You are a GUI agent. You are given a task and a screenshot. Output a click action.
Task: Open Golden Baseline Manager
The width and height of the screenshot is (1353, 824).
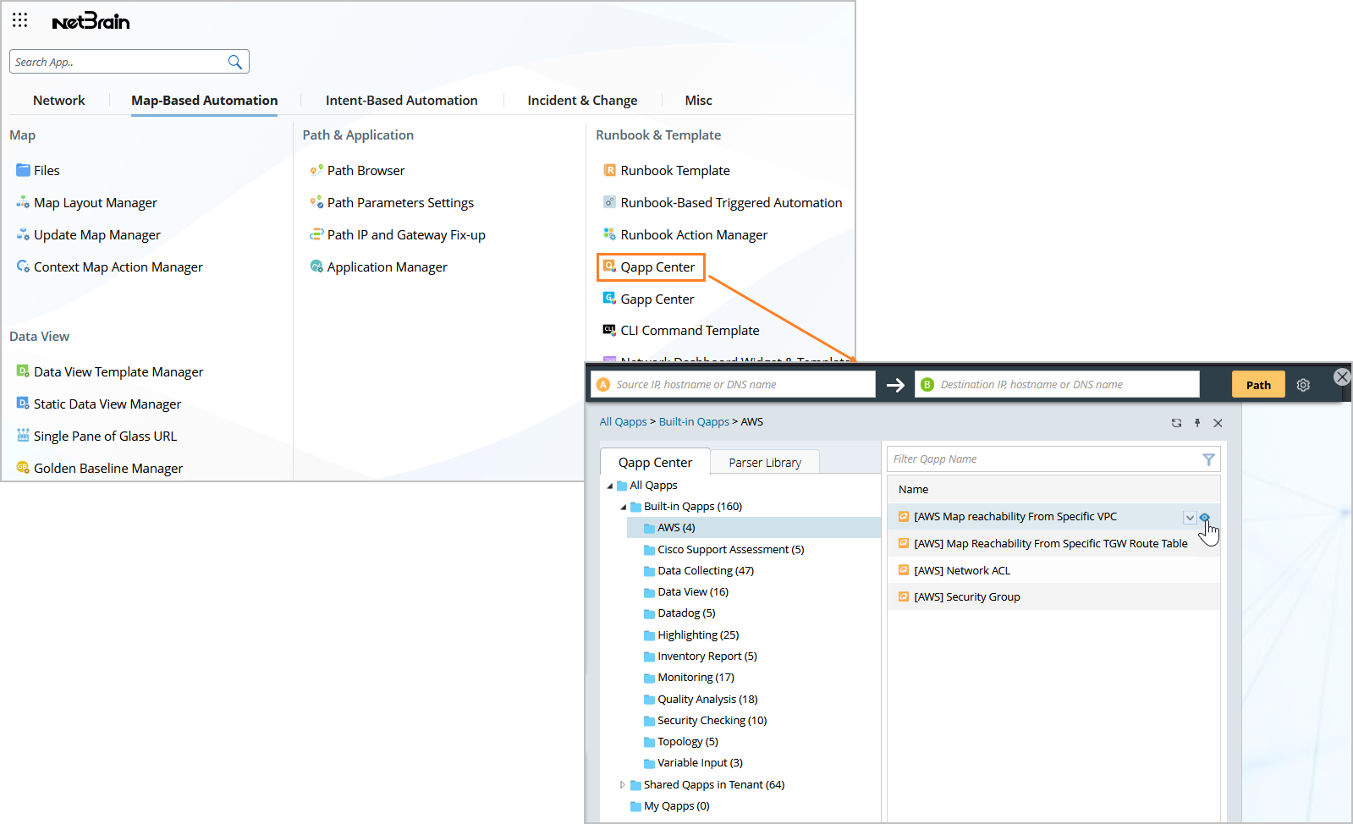click(108, 468)
